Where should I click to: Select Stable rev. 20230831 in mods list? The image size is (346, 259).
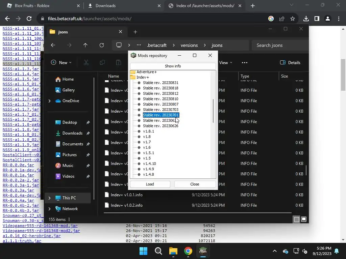(x=160, y=83)
